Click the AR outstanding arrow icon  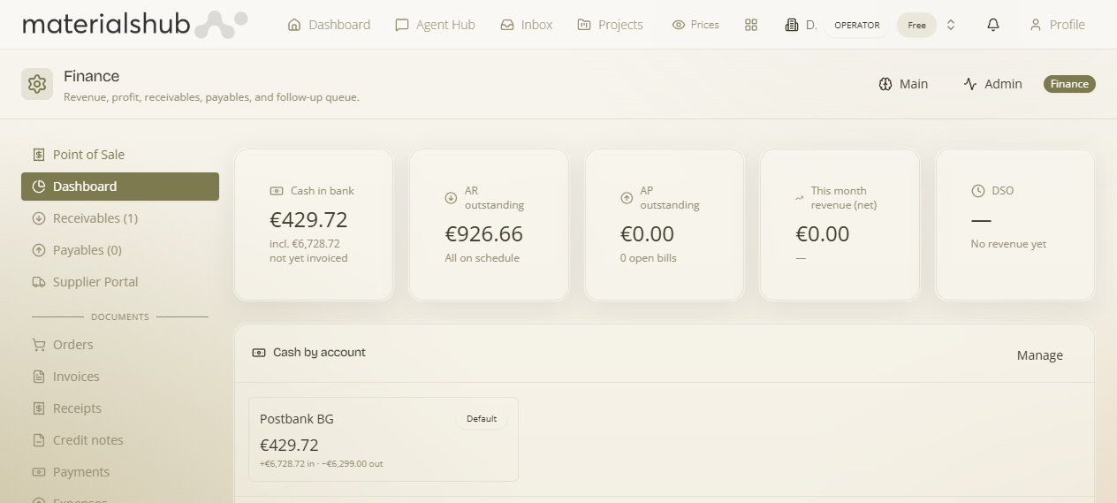(451, 198)
